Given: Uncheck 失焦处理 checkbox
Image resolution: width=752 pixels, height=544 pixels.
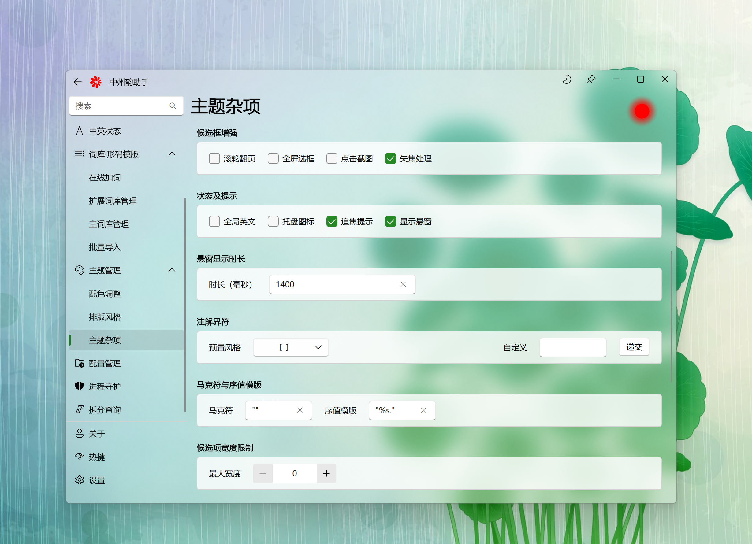Looking at the screenshot, I should pyautogui.click(x=390, y=158).
